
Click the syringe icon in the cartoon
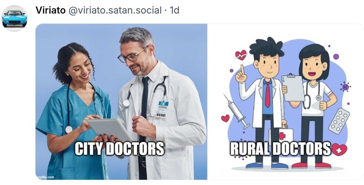click(x=236, y=111)
